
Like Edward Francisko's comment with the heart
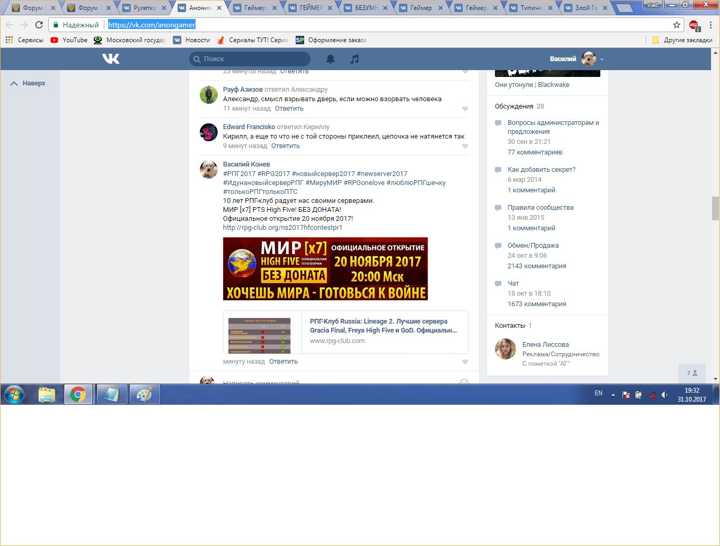point(465,147)
